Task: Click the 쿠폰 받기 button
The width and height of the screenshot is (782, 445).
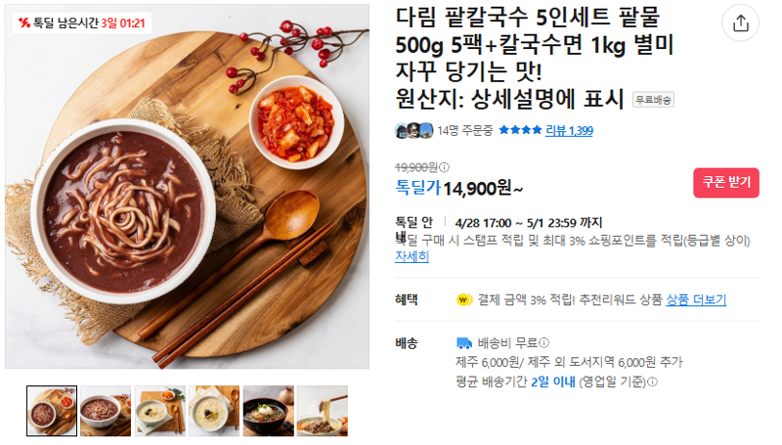Action: [725, 183]
